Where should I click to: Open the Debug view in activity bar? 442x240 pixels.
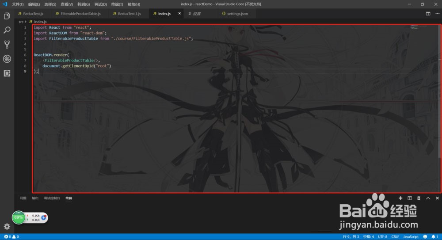(x=7, y=59)
